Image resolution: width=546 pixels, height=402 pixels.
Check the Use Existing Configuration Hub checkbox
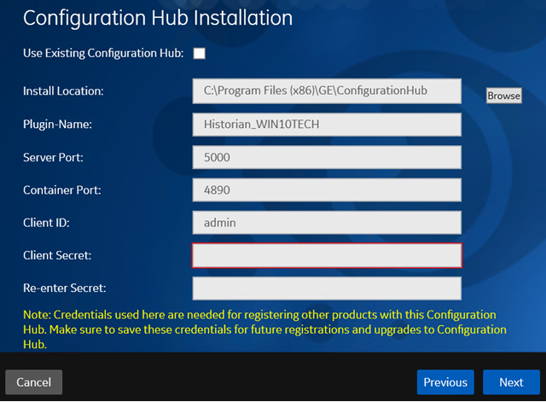point(199,53)
